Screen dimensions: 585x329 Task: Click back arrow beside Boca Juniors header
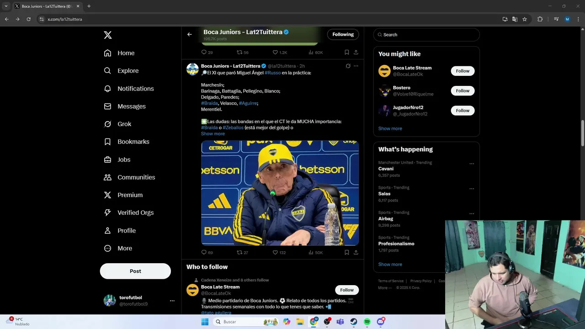(189, 34)
